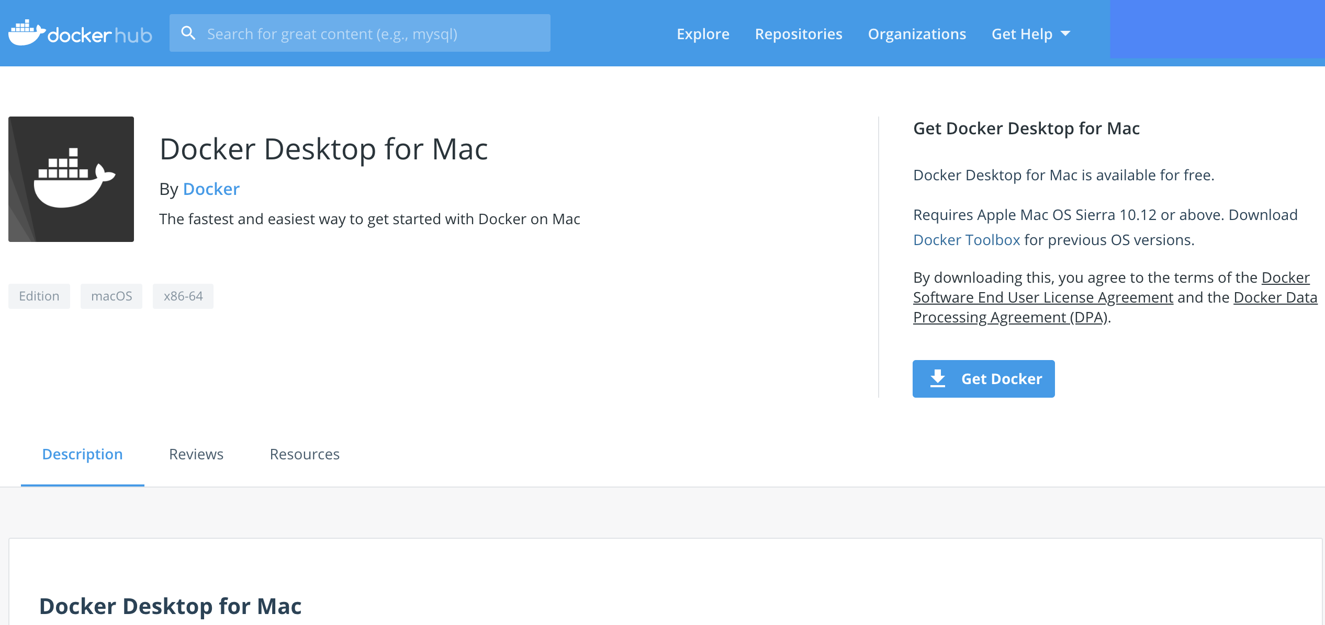Click the Get Docker download button
This screenshot has height=625, width=1325.
984,379
